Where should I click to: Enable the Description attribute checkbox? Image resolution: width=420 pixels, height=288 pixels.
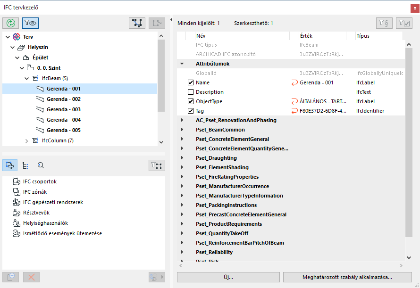pyautogui.click(x=191, y=92)
